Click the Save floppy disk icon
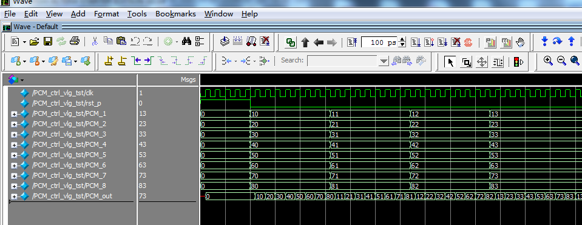The height and width of the screenshot is (225, 582). coord(48,41)
